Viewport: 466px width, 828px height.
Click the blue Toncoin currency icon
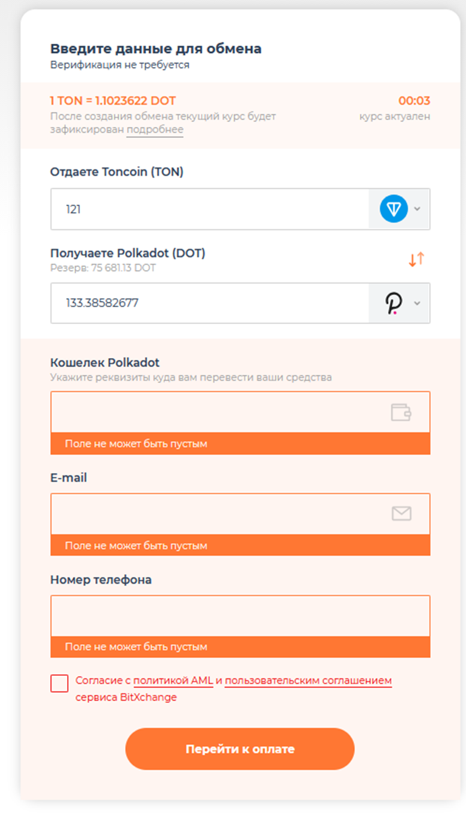pyautogui.click(x=394, y=209)
